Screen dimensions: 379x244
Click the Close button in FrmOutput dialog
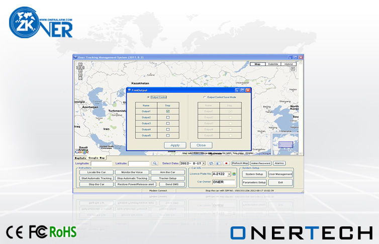click(x=201, y=145)
